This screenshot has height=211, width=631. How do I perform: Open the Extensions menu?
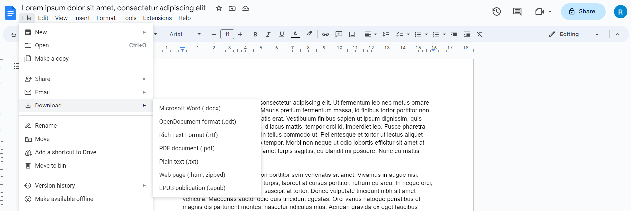coord(158,18)
